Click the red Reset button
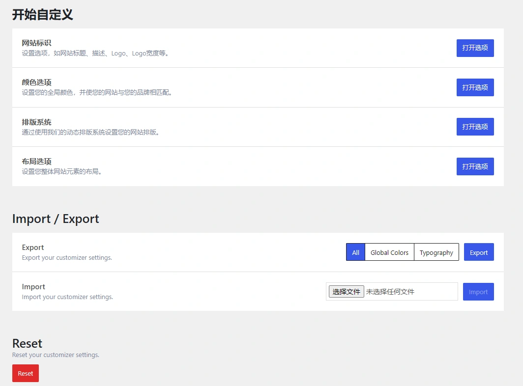Viewport: 523px width, 386px height. [25, 373]
